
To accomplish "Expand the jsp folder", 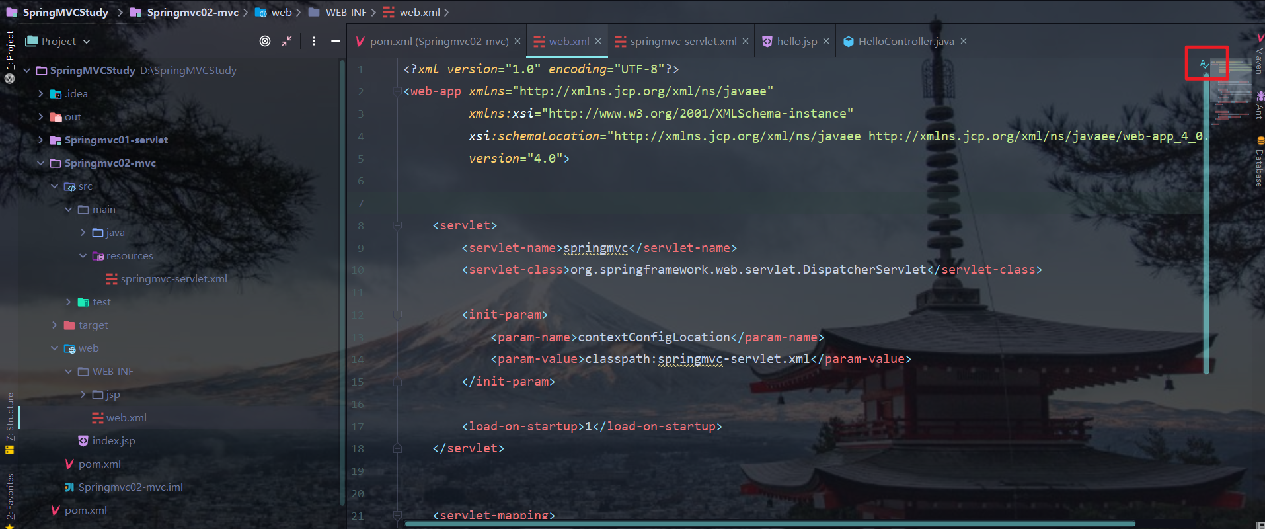I will tap(83, 394).
